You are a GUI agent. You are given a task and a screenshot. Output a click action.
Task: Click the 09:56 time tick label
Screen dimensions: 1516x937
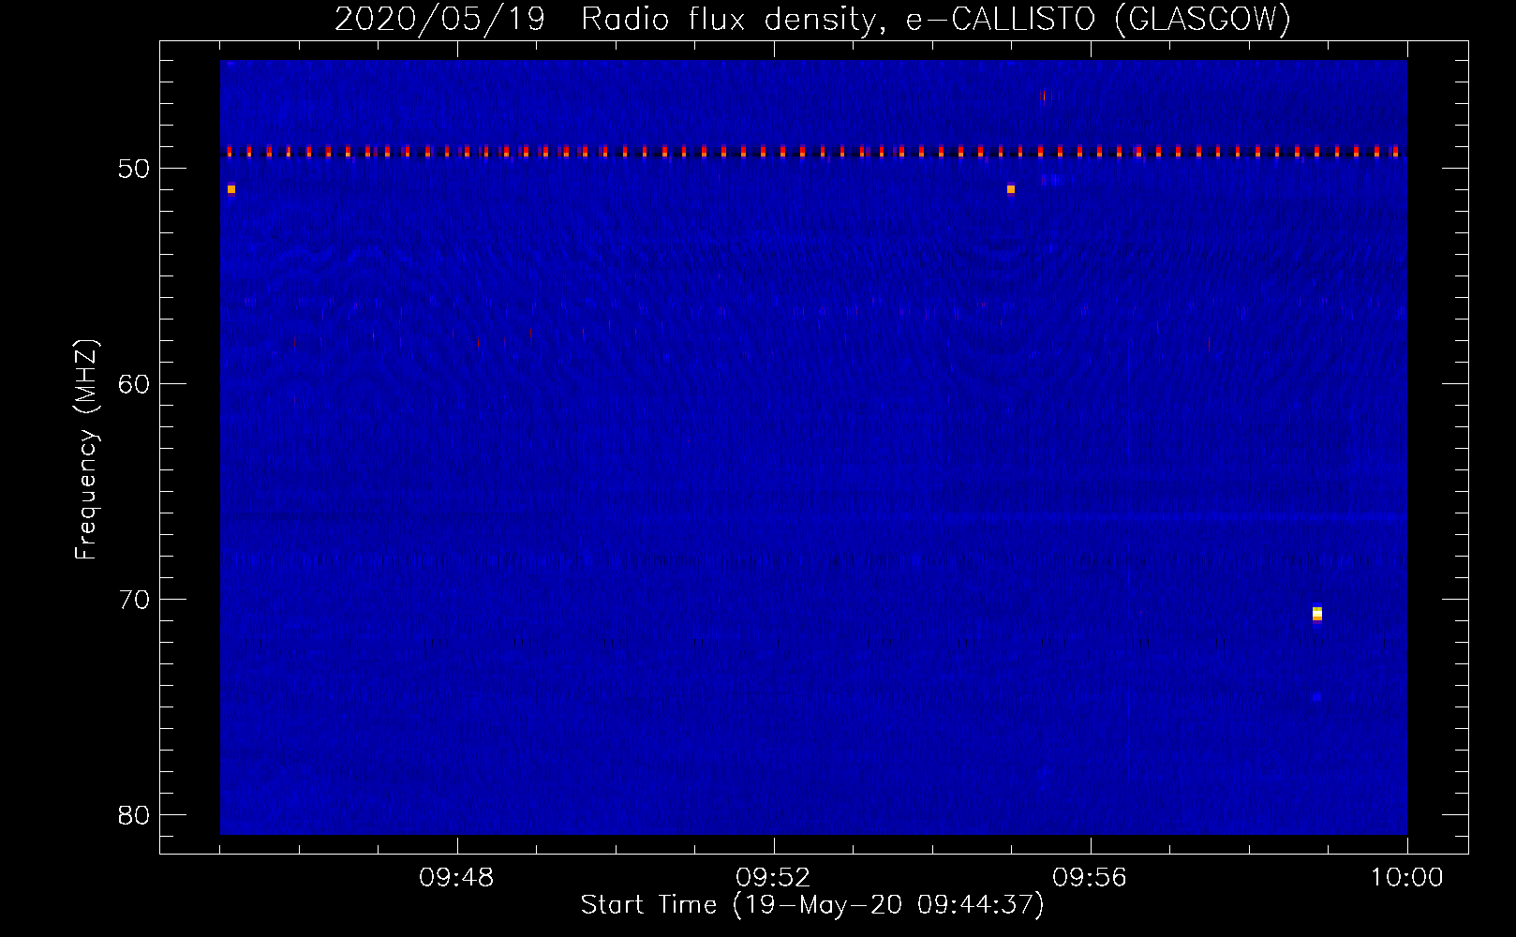(x=1090, y=878)
